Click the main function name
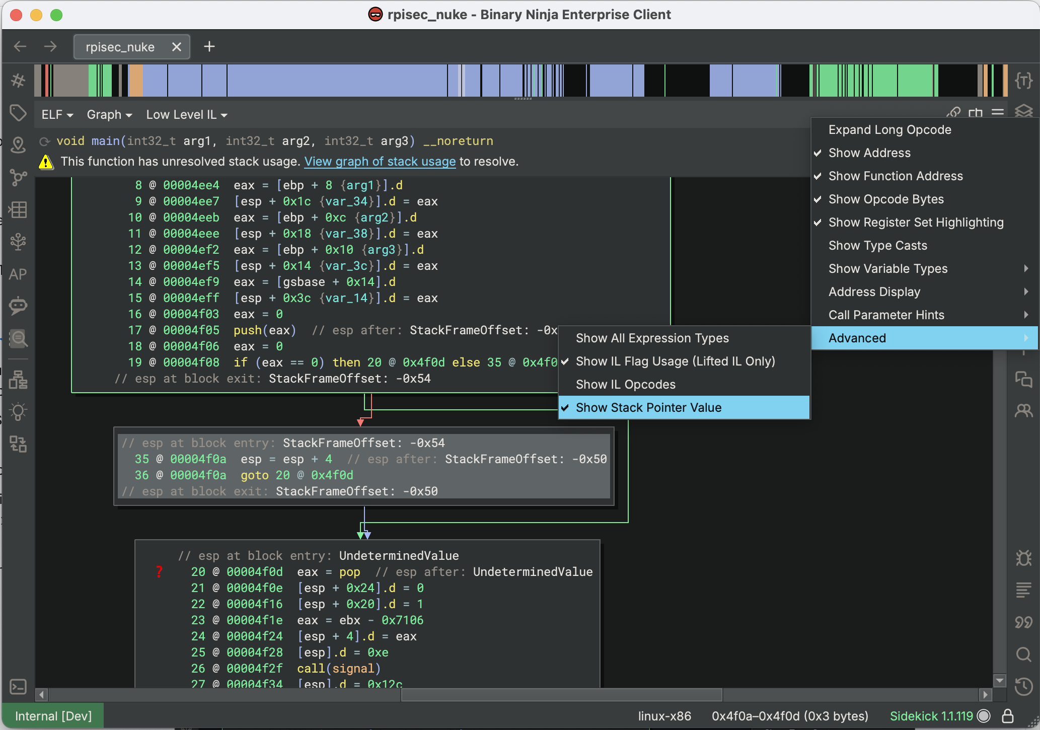 tap(105, 141)
